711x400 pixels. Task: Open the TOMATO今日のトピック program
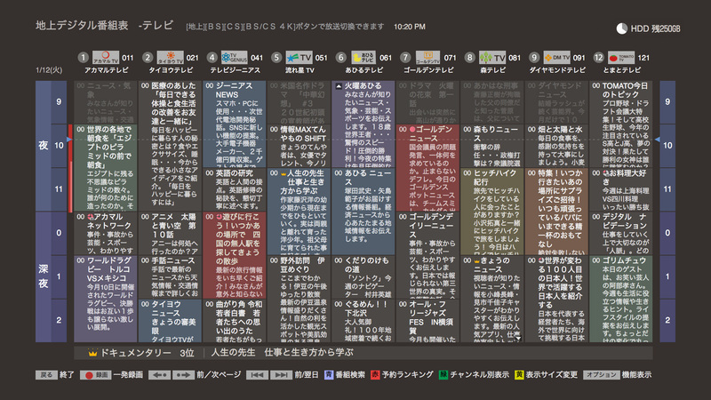620,124
